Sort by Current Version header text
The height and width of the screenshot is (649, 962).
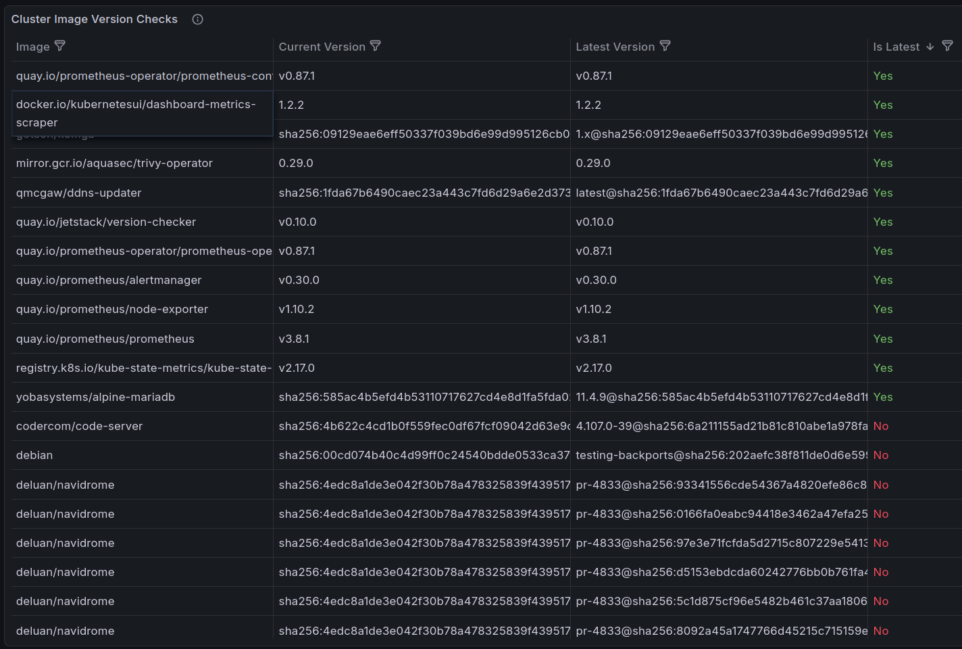(x=322, y=47)
